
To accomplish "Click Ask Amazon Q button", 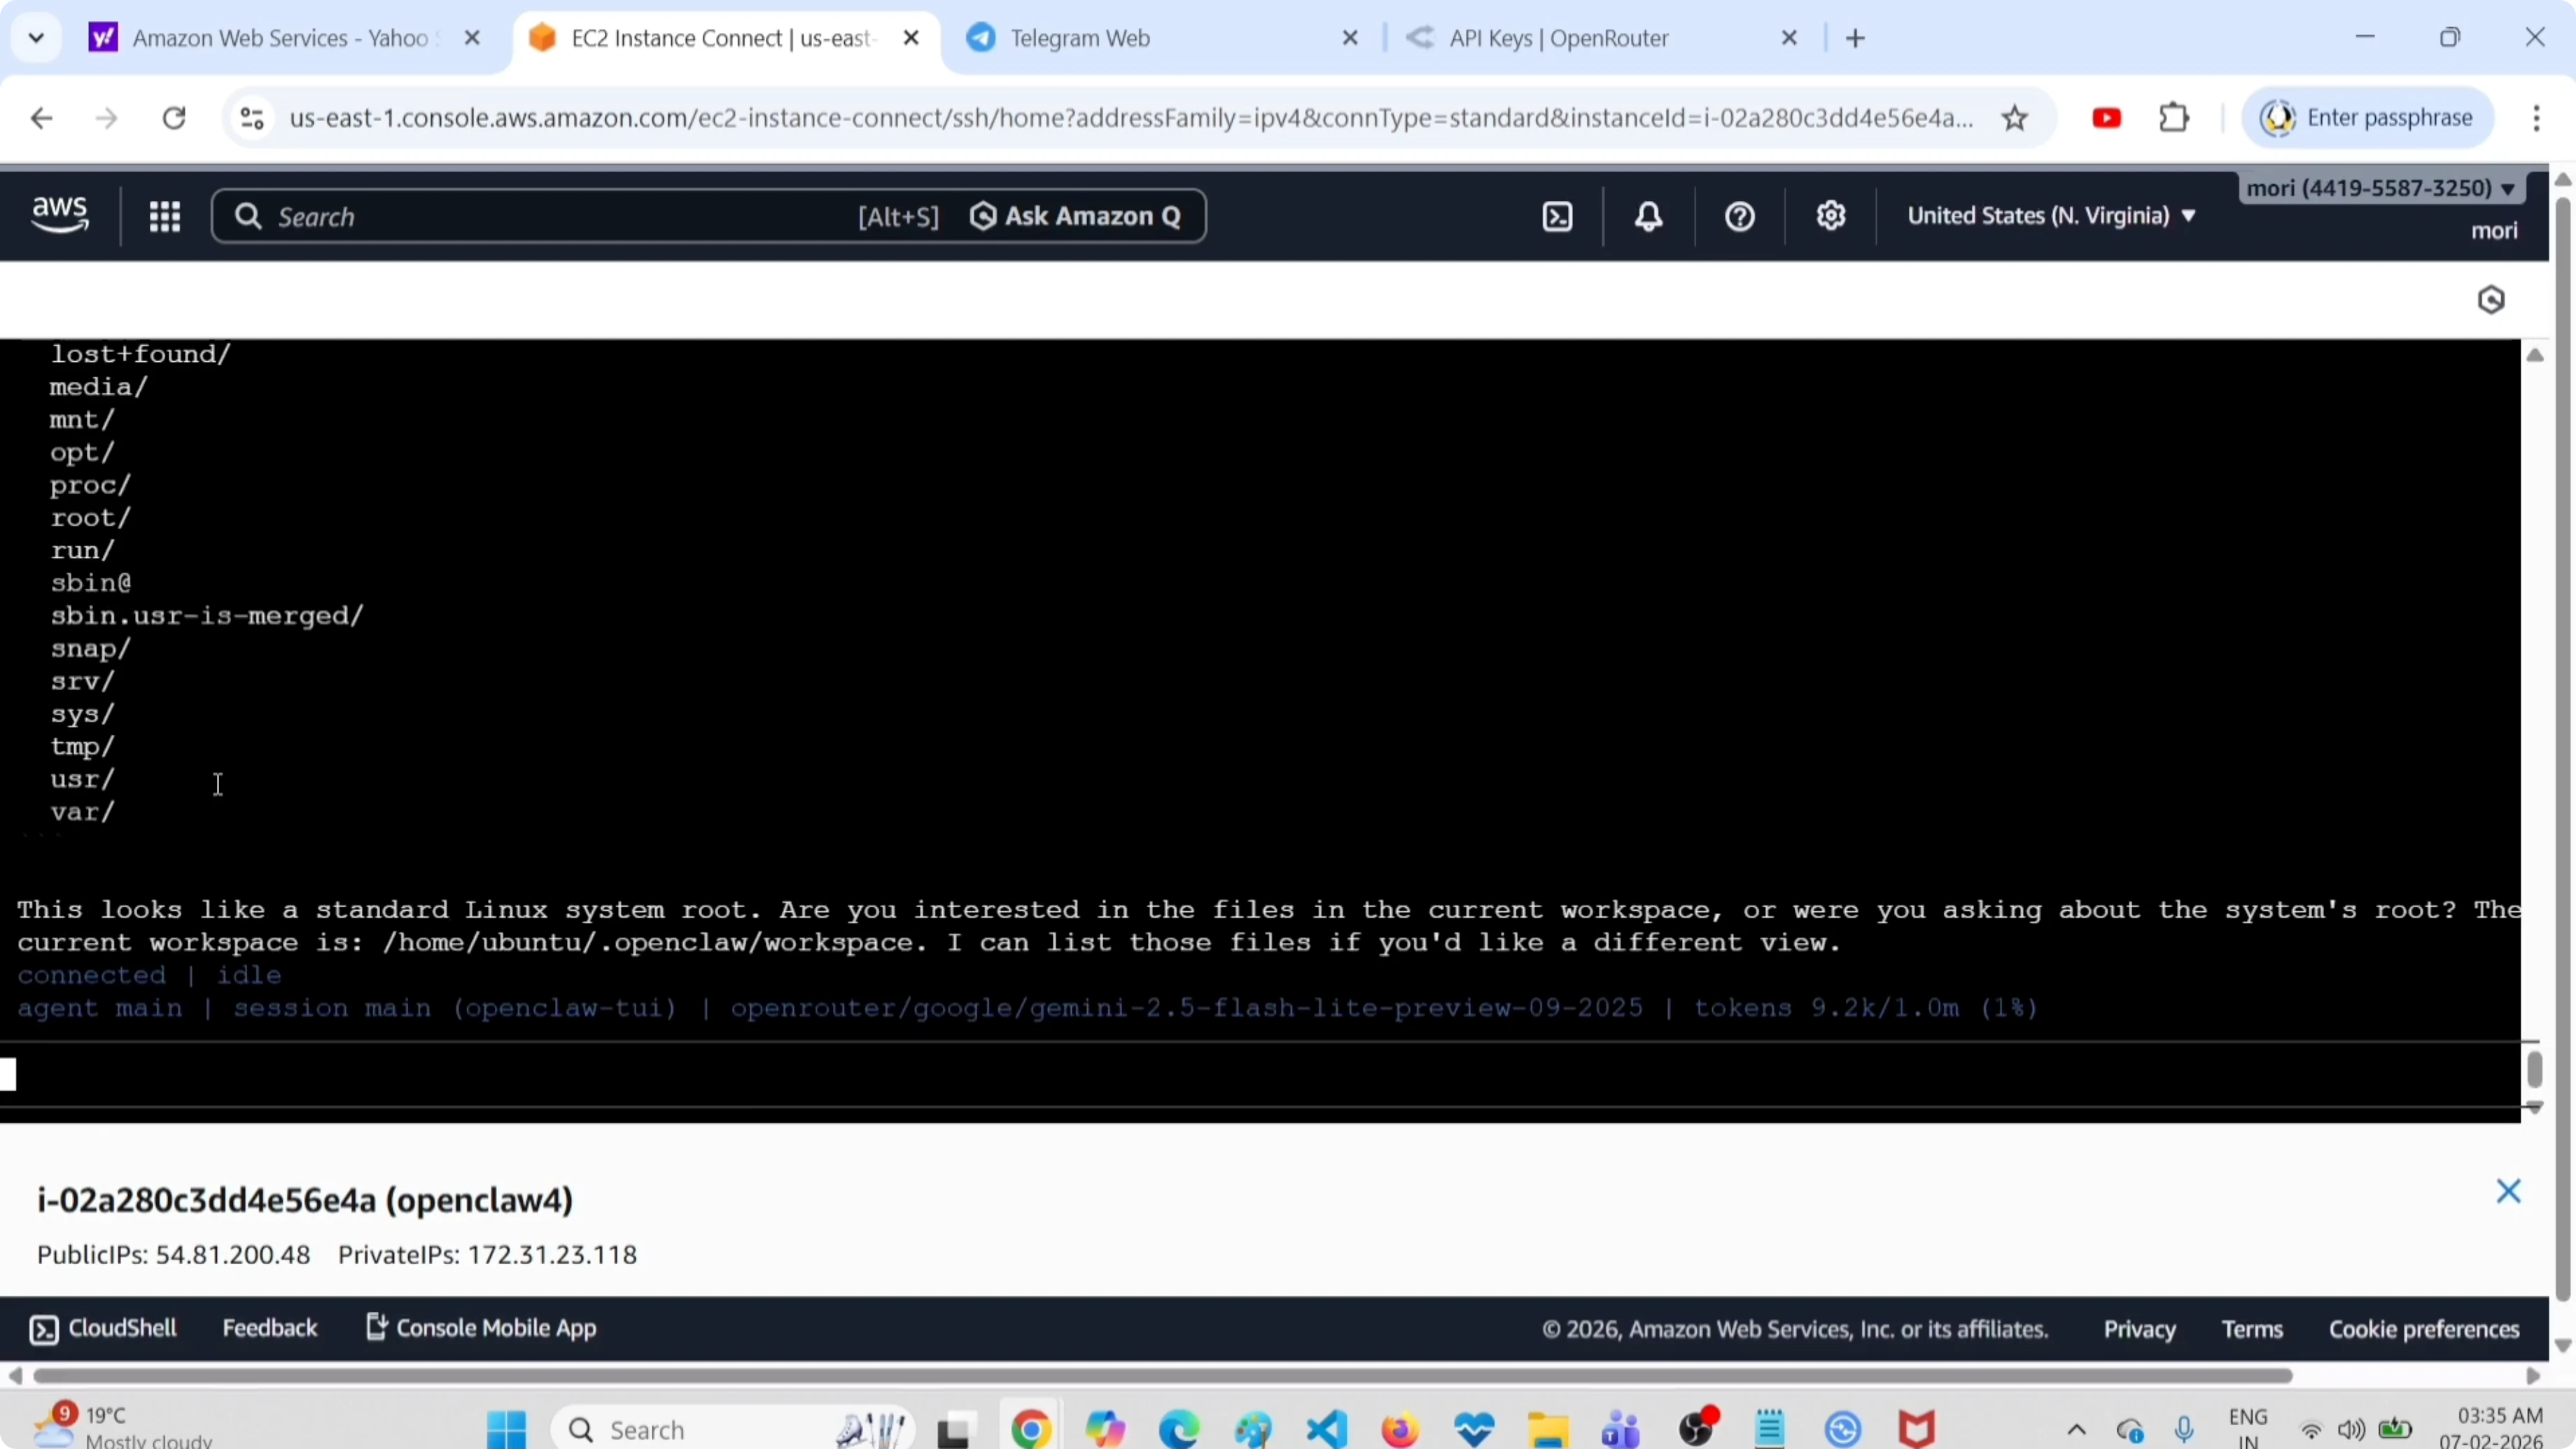I will [1076, 216].
